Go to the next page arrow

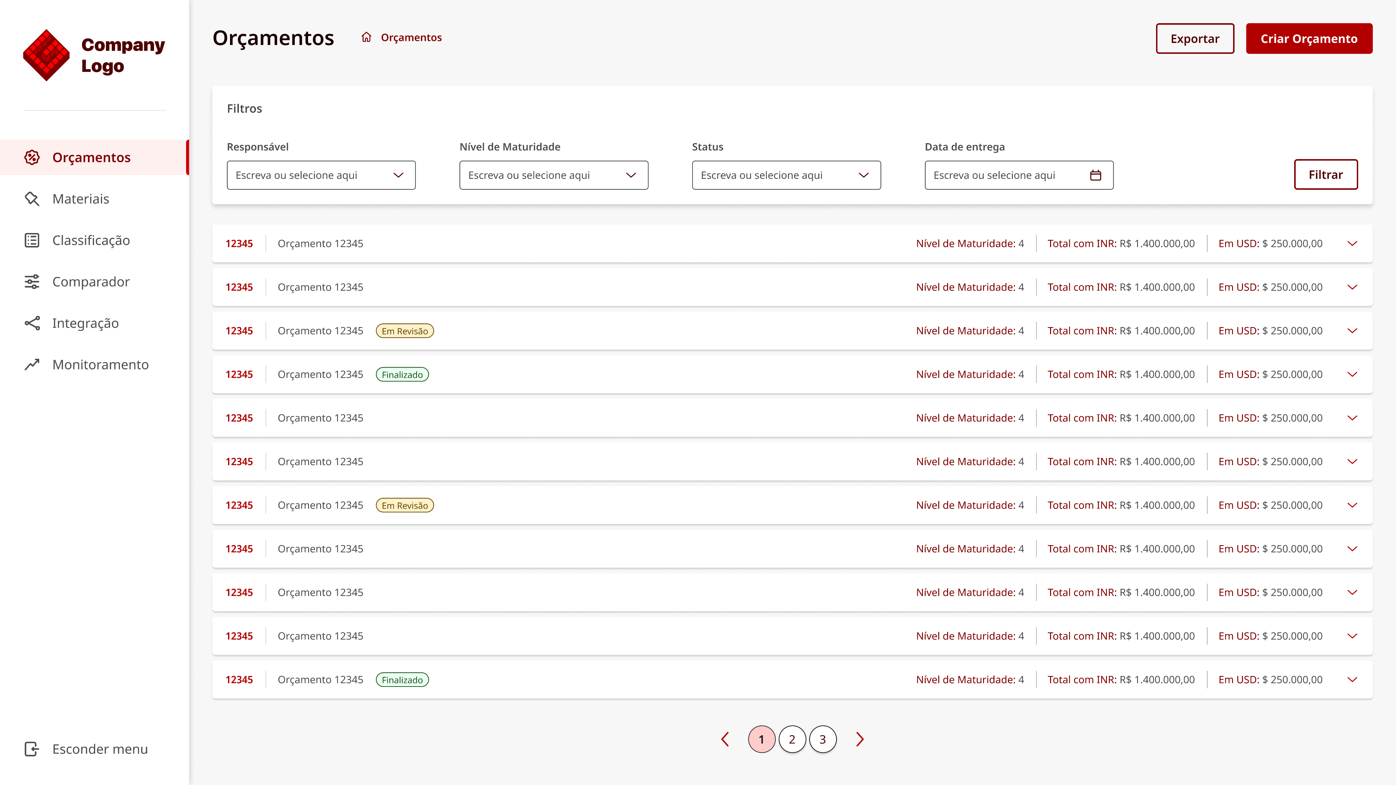(860, 739)
